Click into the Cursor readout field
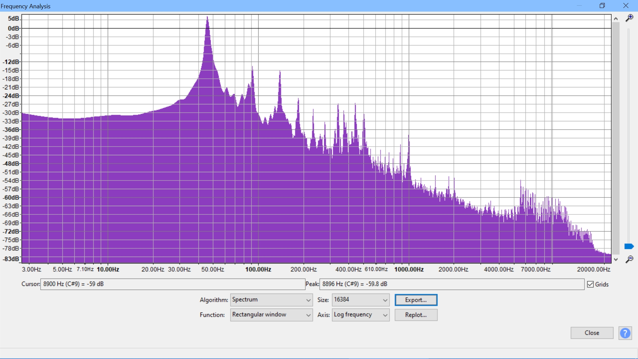Viewport: 638px width, 359px height. 173,284
